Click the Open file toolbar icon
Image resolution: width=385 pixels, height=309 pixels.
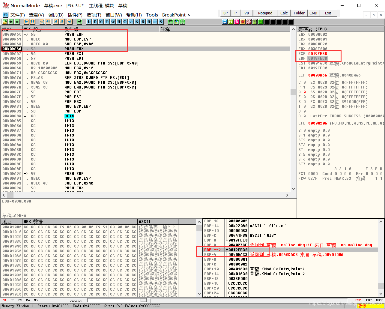5,22
